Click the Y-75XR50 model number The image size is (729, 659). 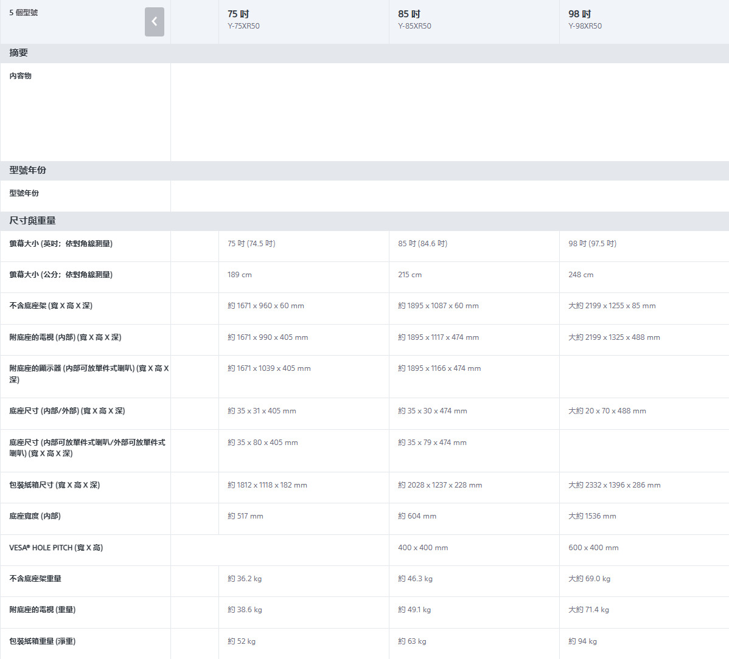(243, 26)
